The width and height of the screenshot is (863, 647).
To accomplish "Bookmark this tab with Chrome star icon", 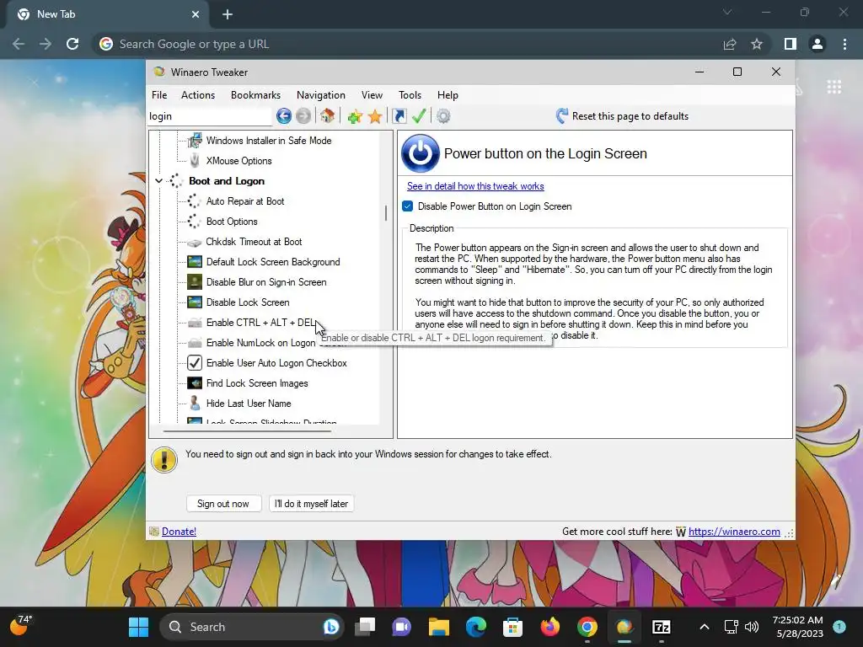I will point(757,44).
